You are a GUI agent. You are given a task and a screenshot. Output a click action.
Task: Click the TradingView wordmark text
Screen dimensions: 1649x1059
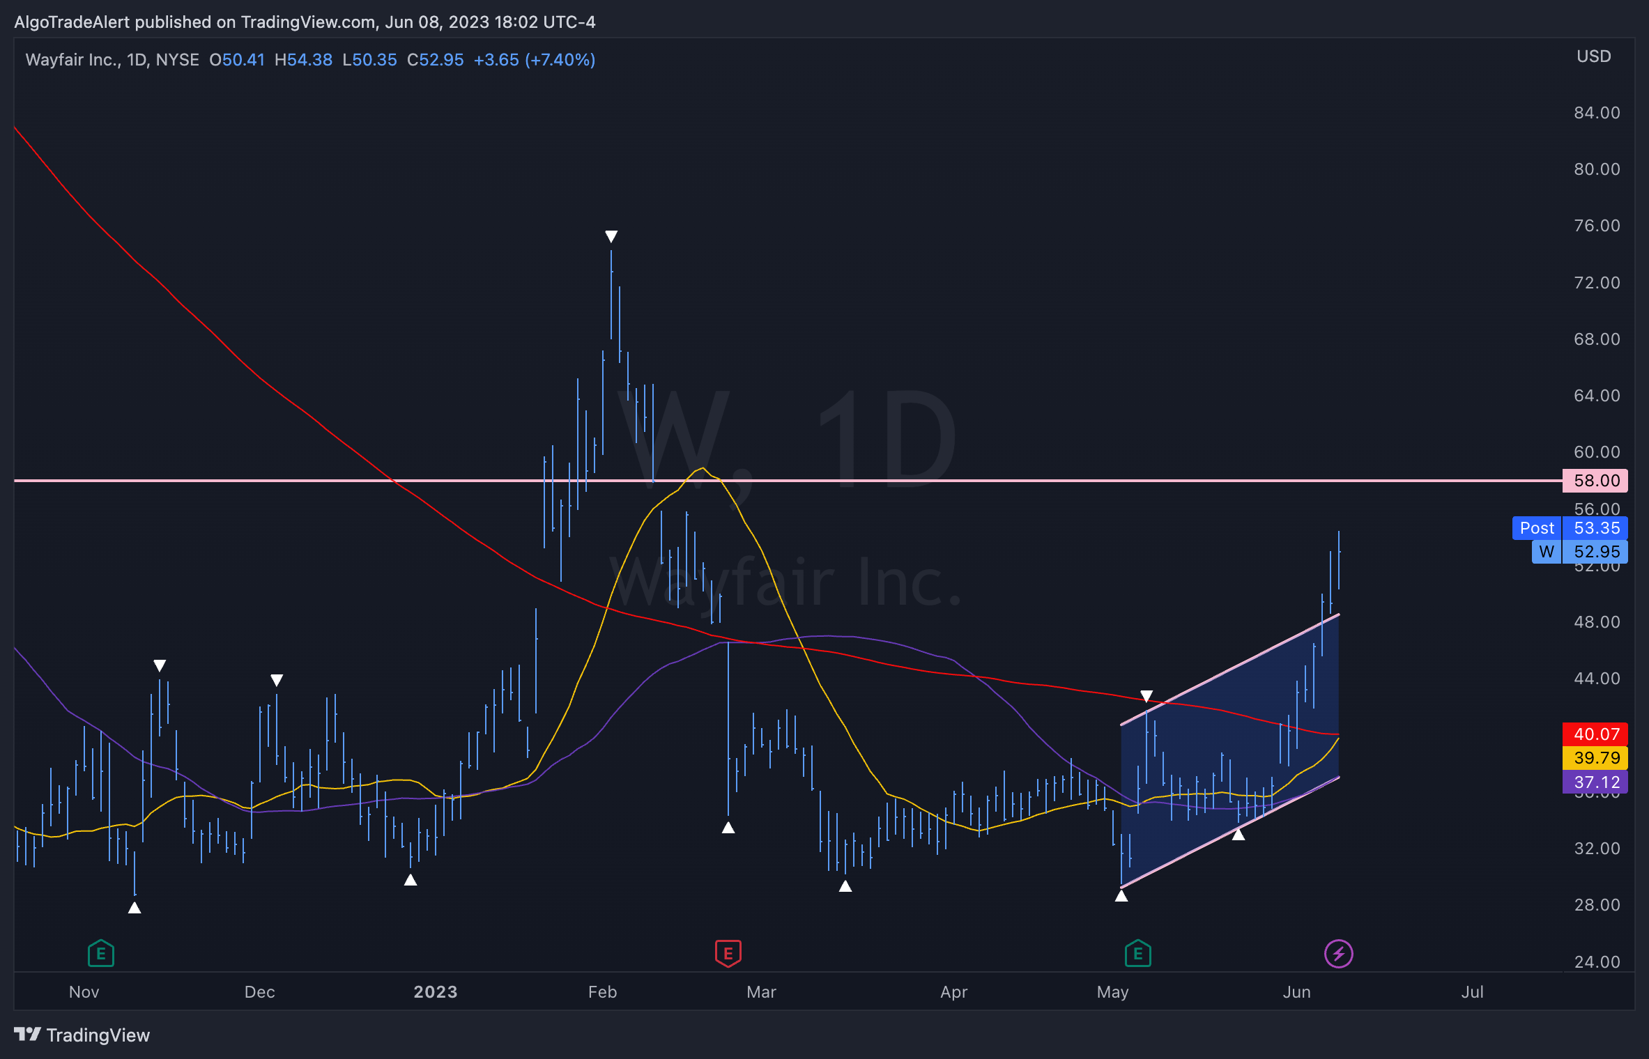98,1035
